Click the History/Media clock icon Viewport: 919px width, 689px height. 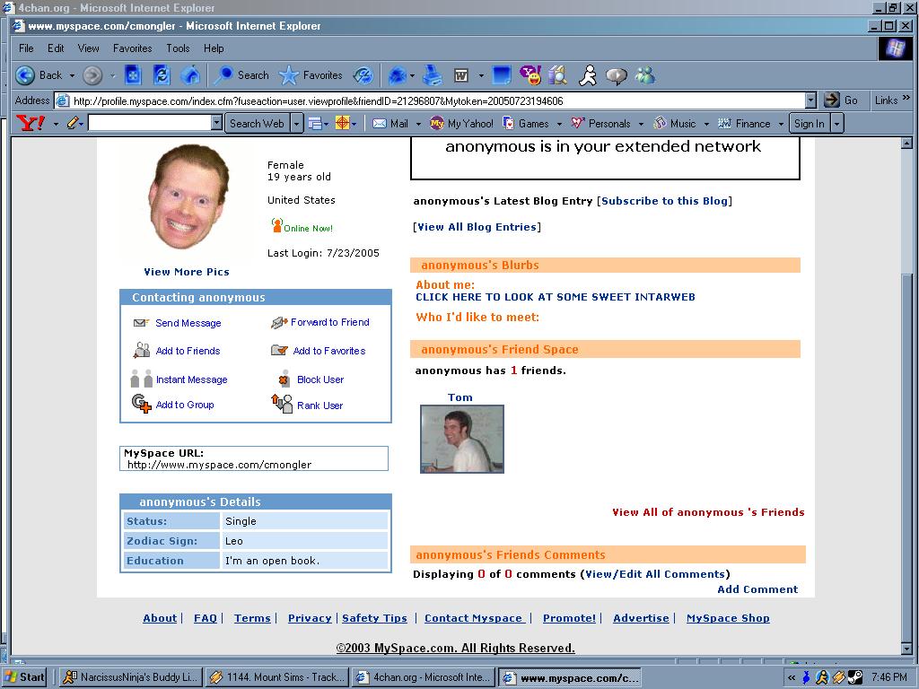pyautogui.click(x=363, y=75)
